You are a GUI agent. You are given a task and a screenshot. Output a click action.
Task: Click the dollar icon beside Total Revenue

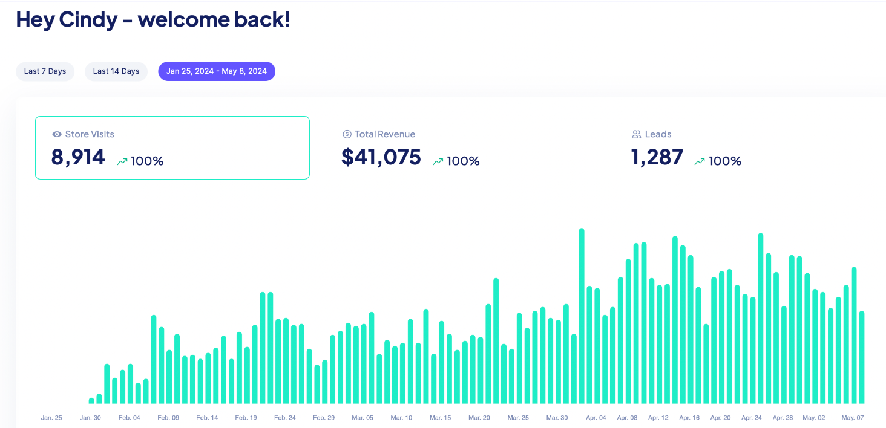point(347,134)
